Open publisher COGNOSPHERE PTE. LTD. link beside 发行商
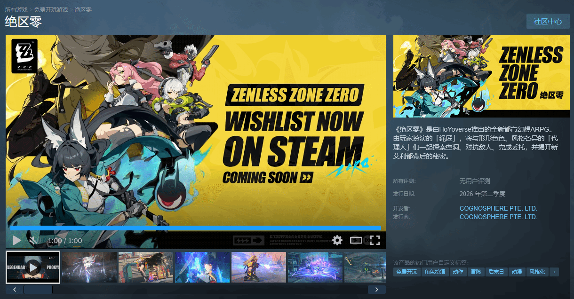Image resolution: width=574 pixels, height=299 pixels. 498,217
